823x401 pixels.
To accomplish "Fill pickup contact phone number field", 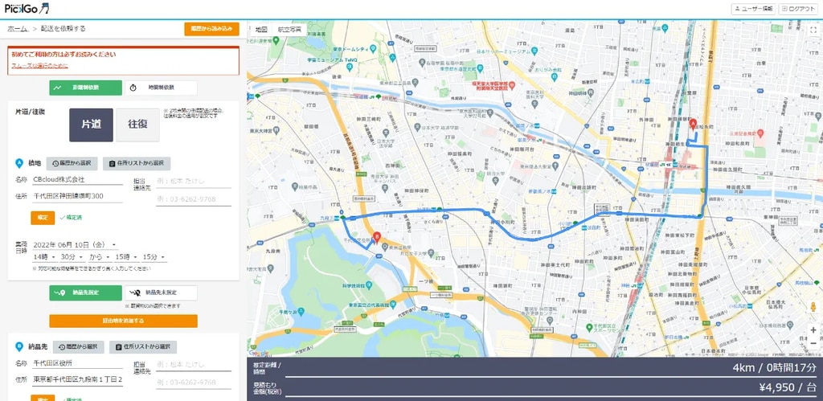I will (x=193, y=199).
